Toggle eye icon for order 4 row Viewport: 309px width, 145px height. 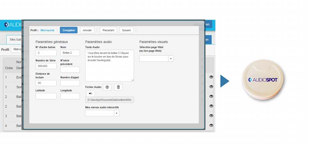coord(211,125)
